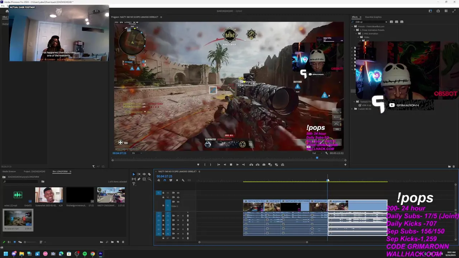Image resolution: width=459 pixels, height=258 pixels.
Task: Toggle Linked Selection in timeline
Action: pos(171,180)
